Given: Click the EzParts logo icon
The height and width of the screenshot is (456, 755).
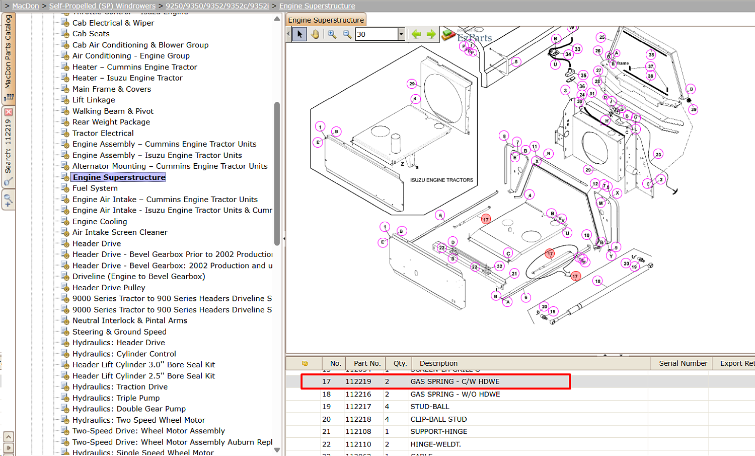Looking at the screenshot, I should point(448,34).
